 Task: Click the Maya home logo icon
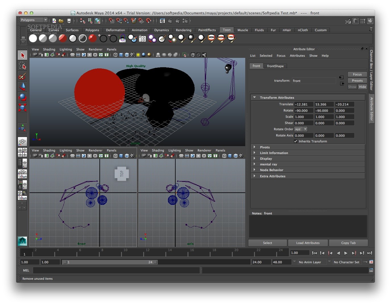point(22,241)
